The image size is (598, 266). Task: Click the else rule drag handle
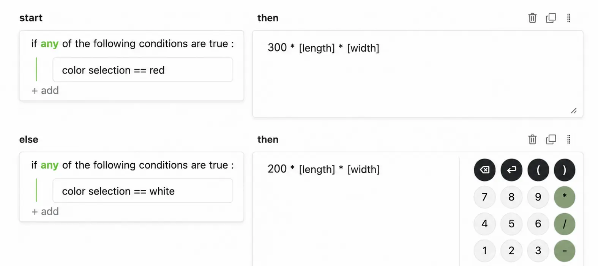568,139
